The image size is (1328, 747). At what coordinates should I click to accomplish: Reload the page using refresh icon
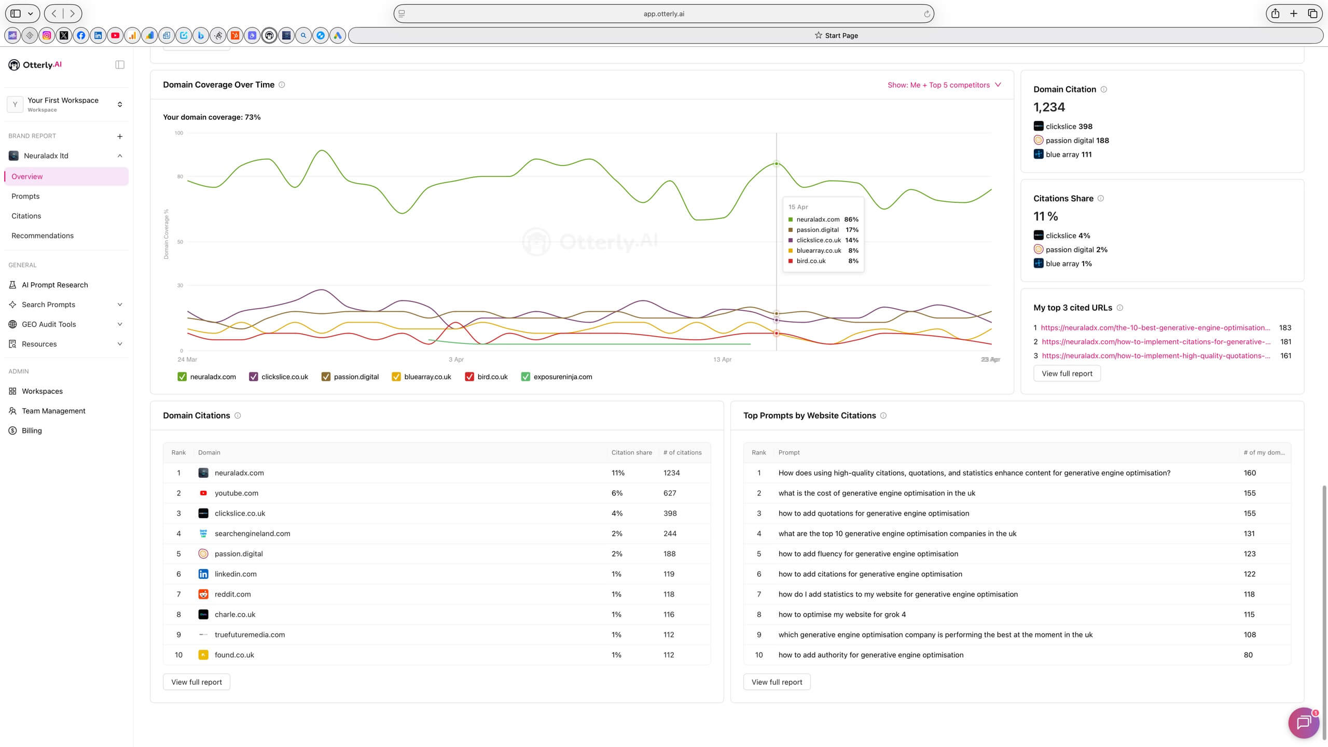[927, 14]
